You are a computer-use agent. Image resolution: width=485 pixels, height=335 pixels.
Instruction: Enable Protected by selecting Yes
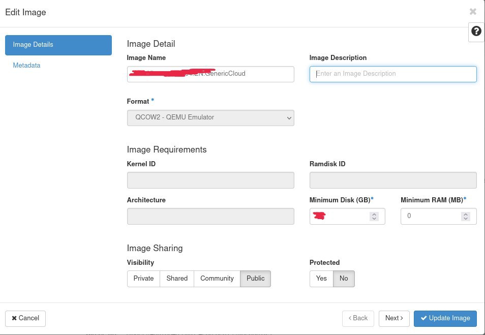coord(321,279)
